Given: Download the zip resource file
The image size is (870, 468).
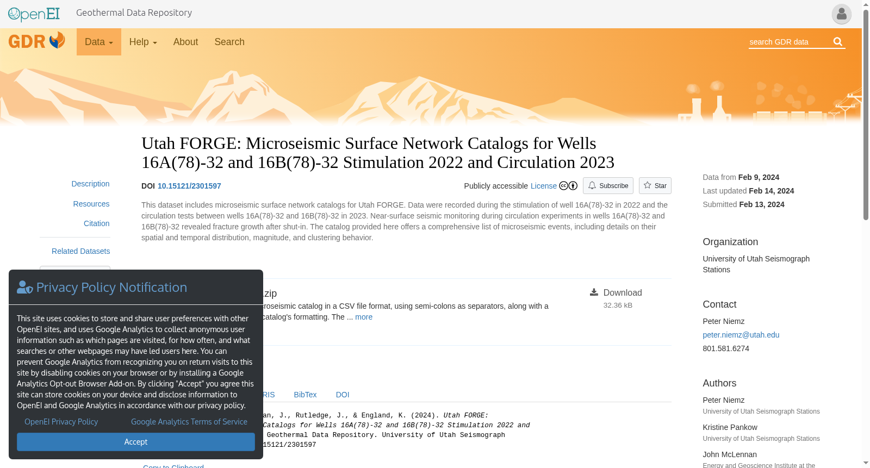Looking at the screenshot, I should [x=623, y=292].
